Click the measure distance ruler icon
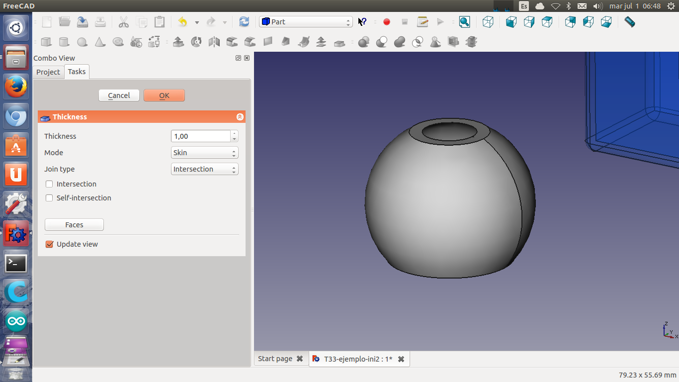 point(629,22)
